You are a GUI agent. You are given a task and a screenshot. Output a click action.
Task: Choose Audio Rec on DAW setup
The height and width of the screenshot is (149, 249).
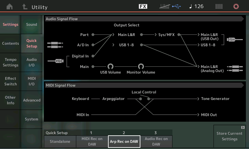(x=156, y=142)
